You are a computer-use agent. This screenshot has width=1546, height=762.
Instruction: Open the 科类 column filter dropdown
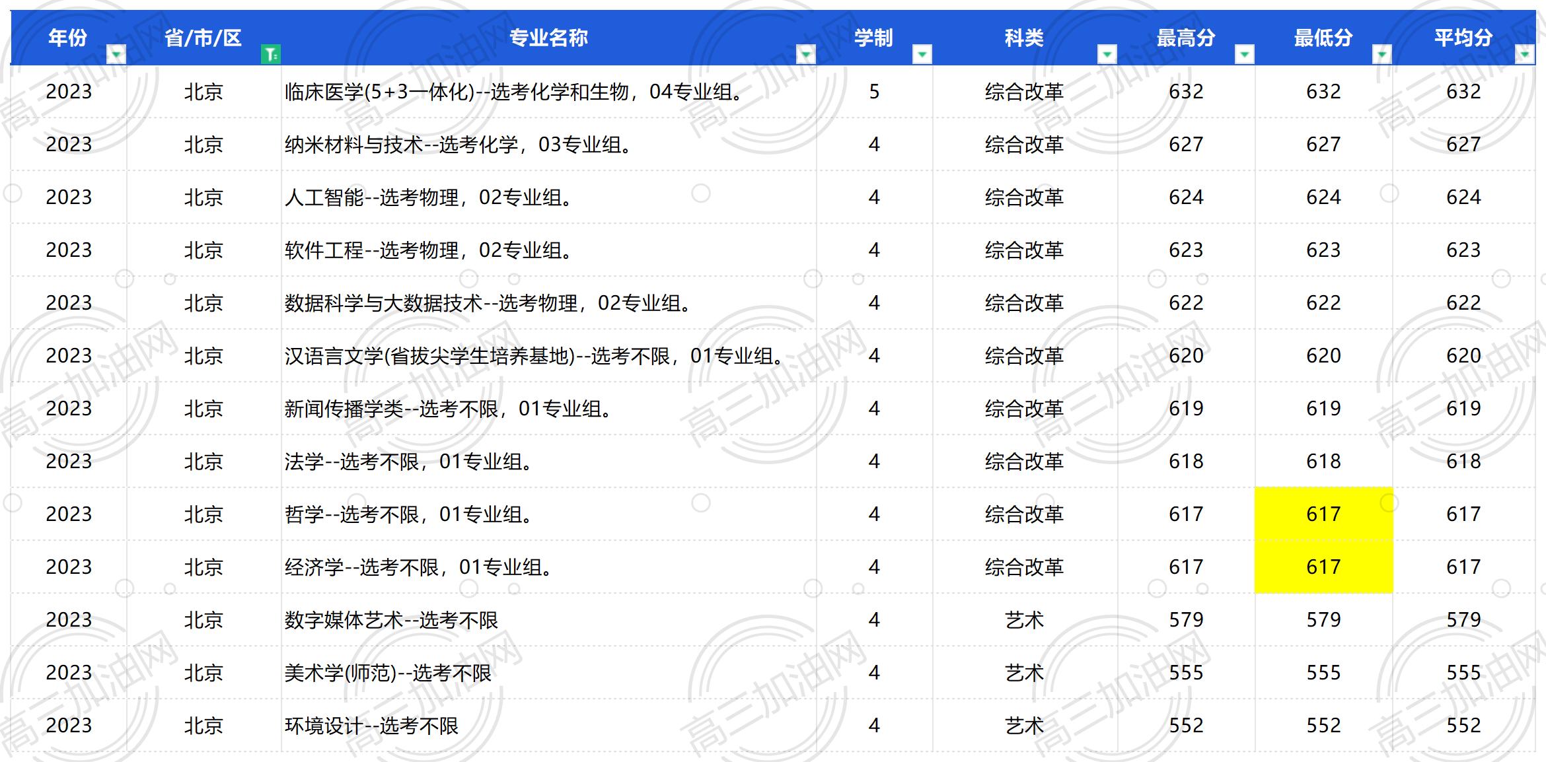[1107, 54]
